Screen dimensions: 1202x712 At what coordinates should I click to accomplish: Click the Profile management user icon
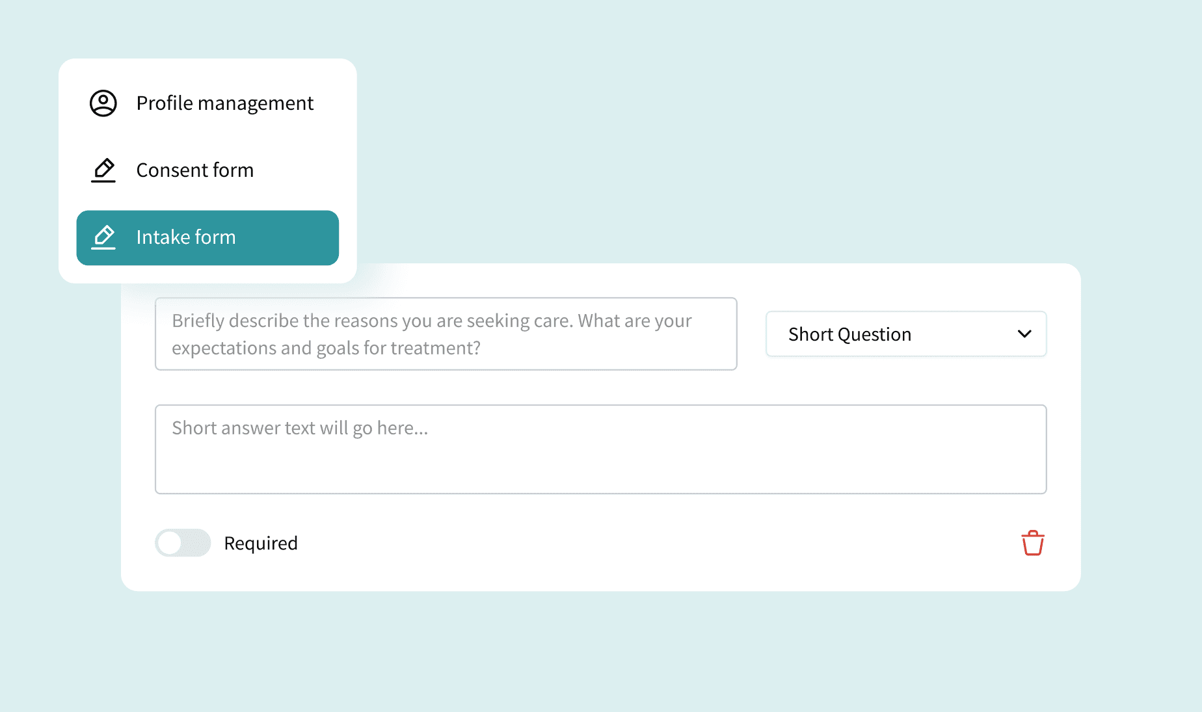pos(103,103)
